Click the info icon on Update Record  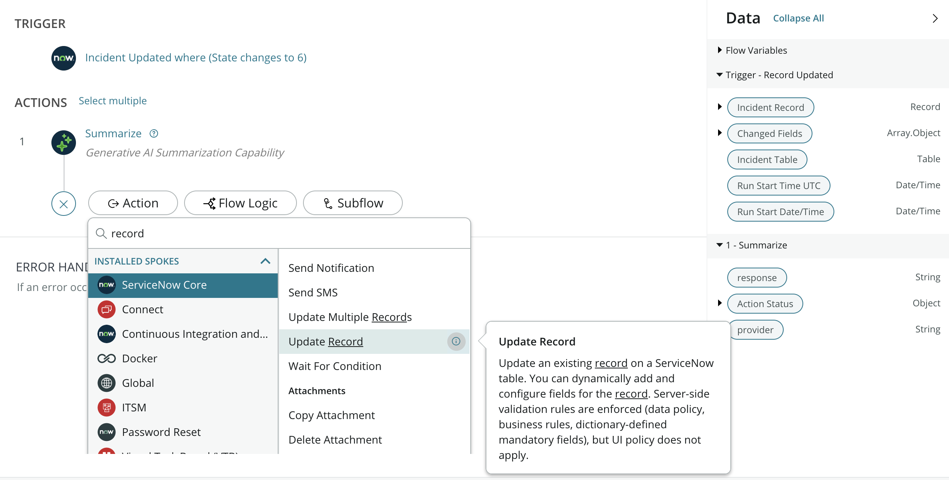click(456, 341)
